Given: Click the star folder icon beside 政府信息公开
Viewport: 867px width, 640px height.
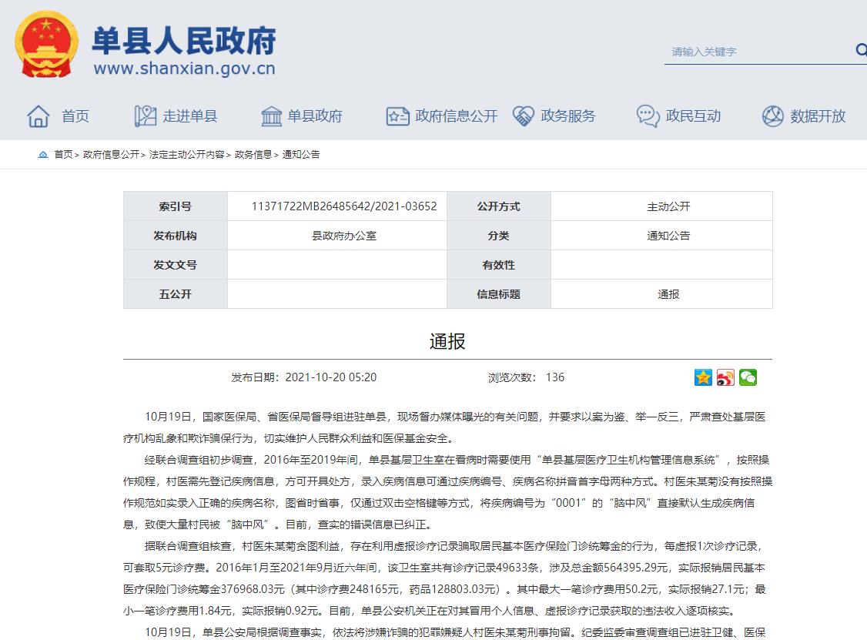Looking at the screenshot, I should point(397,116).
